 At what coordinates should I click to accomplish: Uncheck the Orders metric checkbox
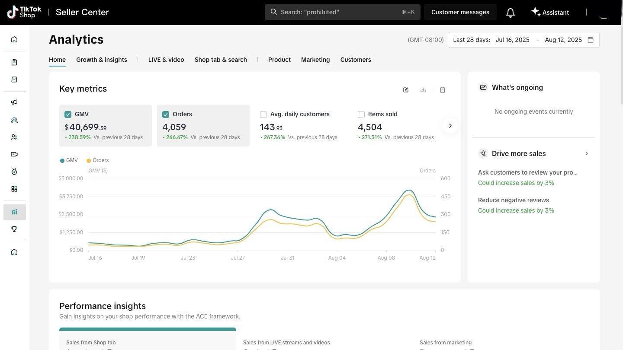pos(166,115)
